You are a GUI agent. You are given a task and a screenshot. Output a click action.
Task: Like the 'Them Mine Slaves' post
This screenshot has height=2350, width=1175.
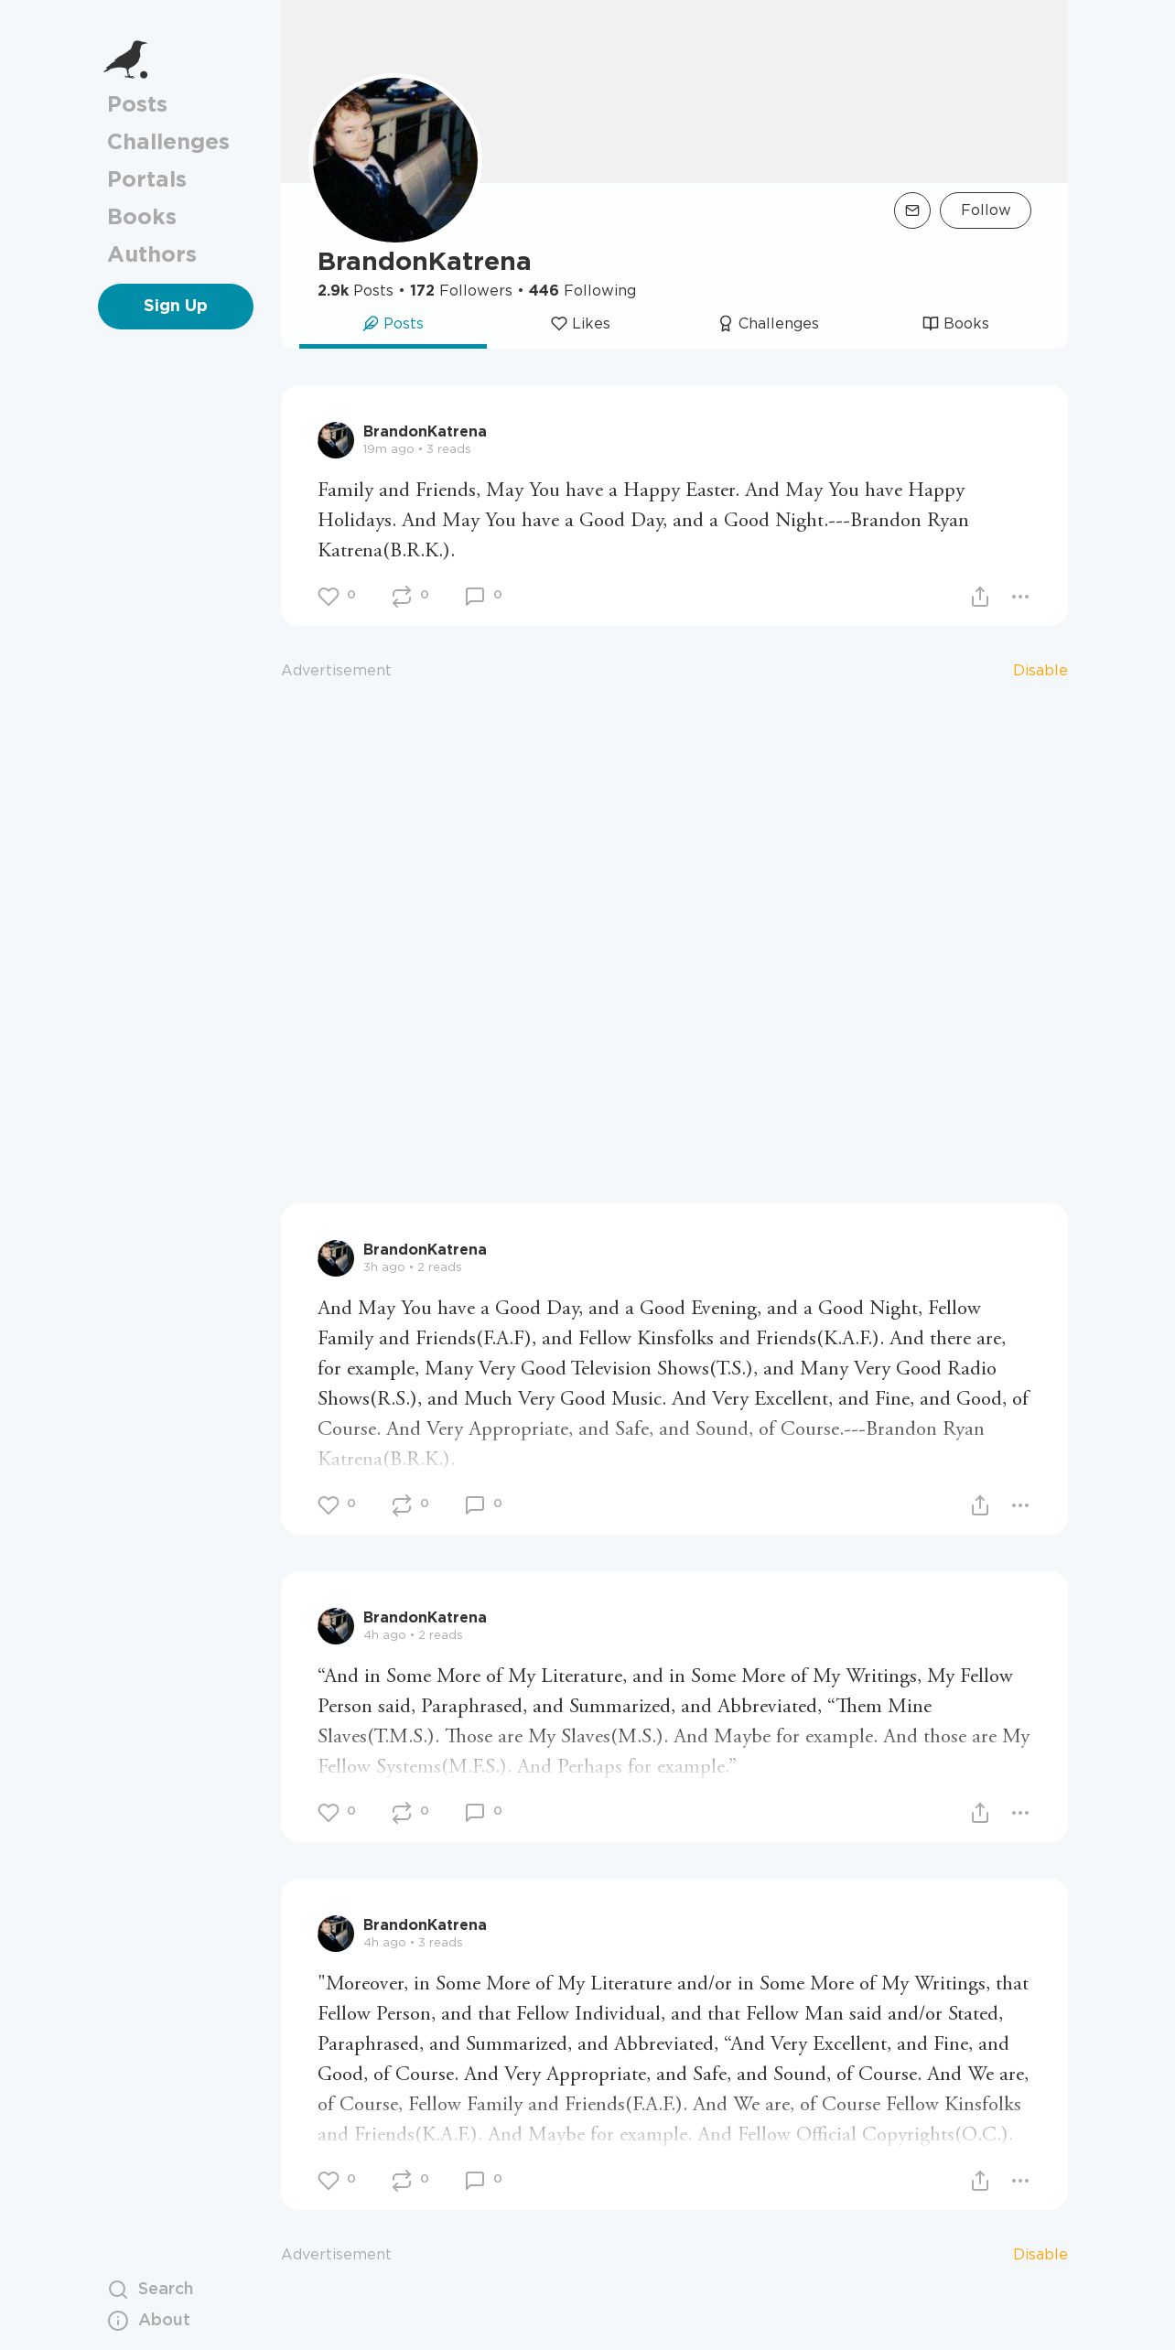(328, 1813)
